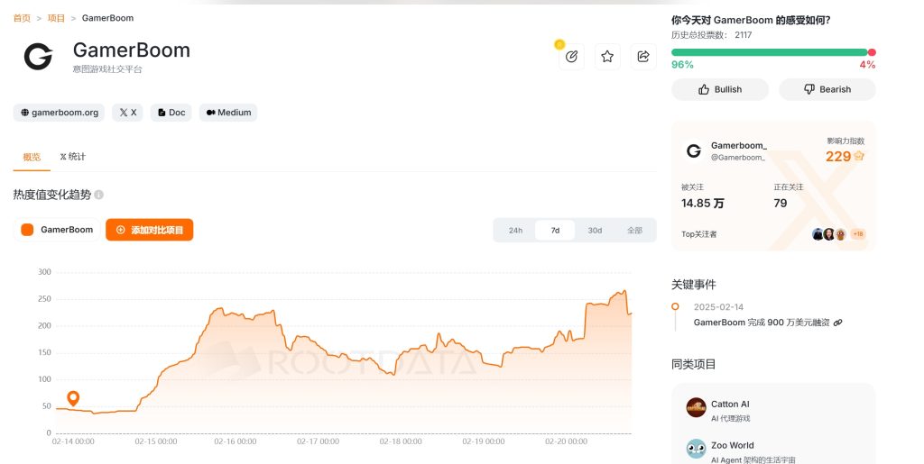Image resolution: width=924 pixels, height=464 pixels.
Task: Click the 229 influence index value
Action: point(838,157)
